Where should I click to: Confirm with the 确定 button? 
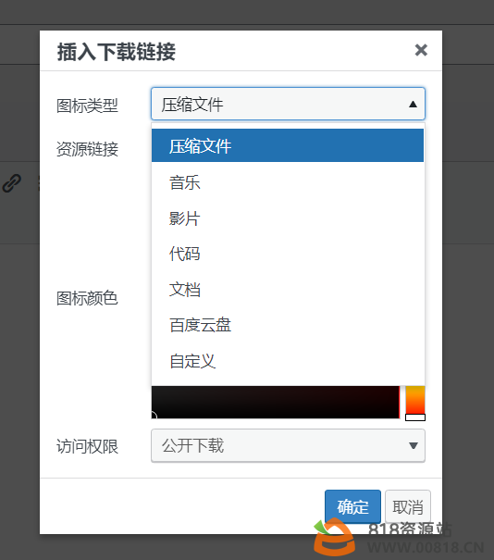tap(352, 507)
